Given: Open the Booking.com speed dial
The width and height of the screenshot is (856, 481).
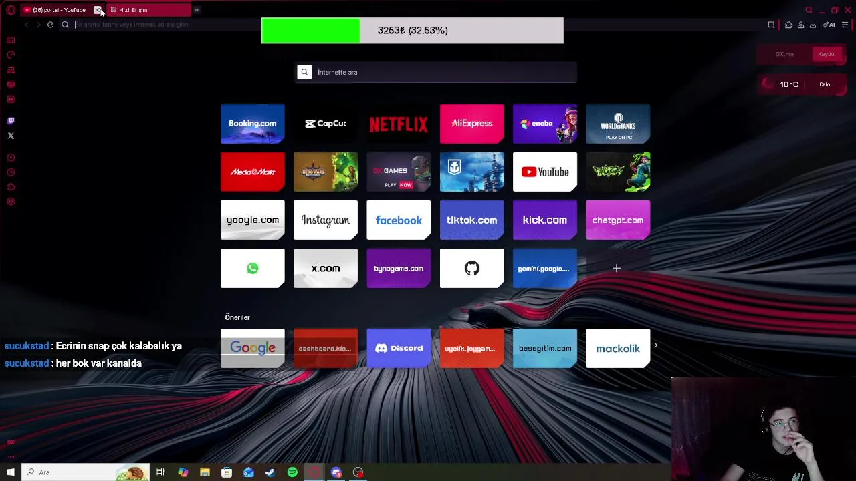Looking at the screenshot, I should pyautogui.click(x=252, y=124).
